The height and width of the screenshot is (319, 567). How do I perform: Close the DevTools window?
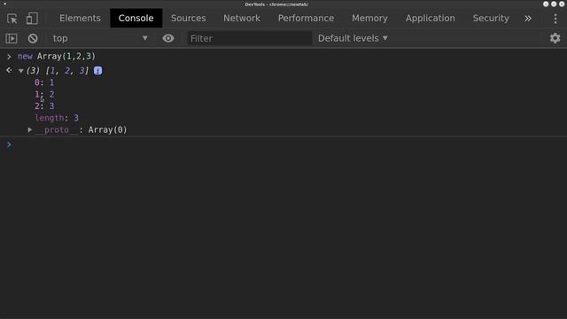562,4
